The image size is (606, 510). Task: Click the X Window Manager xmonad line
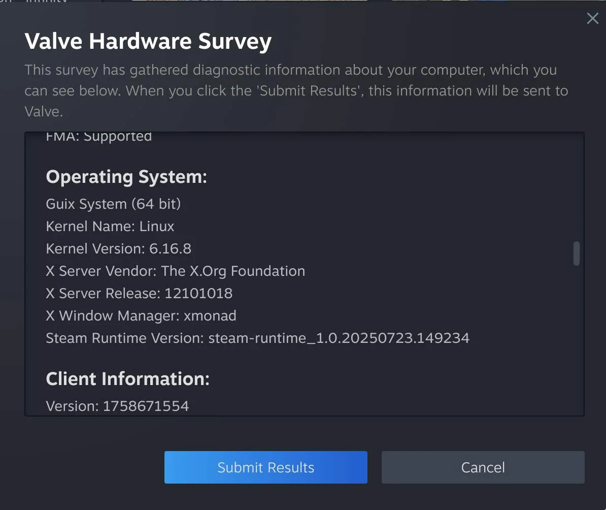(141, 316)
